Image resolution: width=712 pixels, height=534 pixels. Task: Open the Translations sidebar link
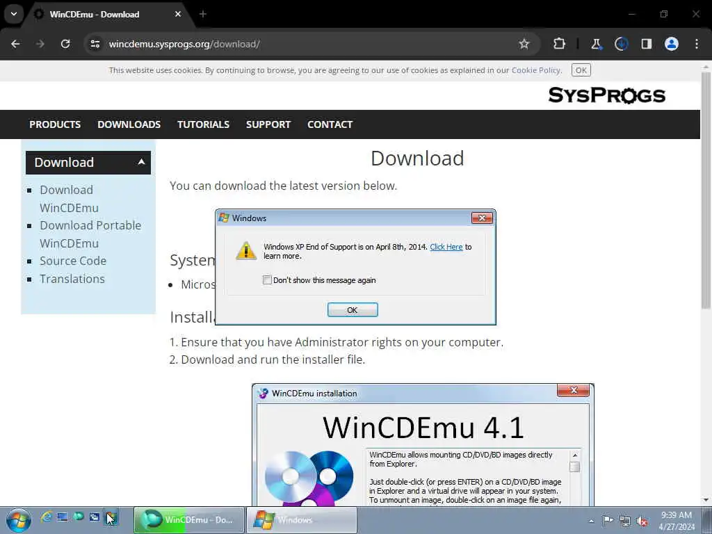click(72, 279)
